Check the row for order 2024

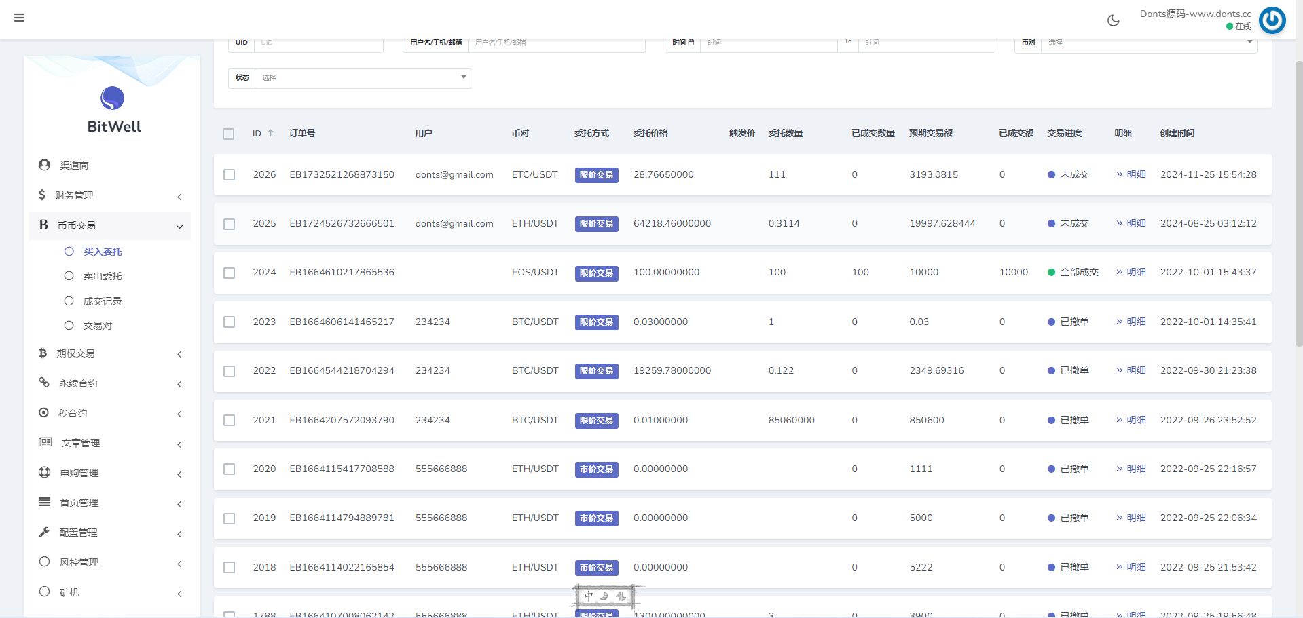pos(230,273)
